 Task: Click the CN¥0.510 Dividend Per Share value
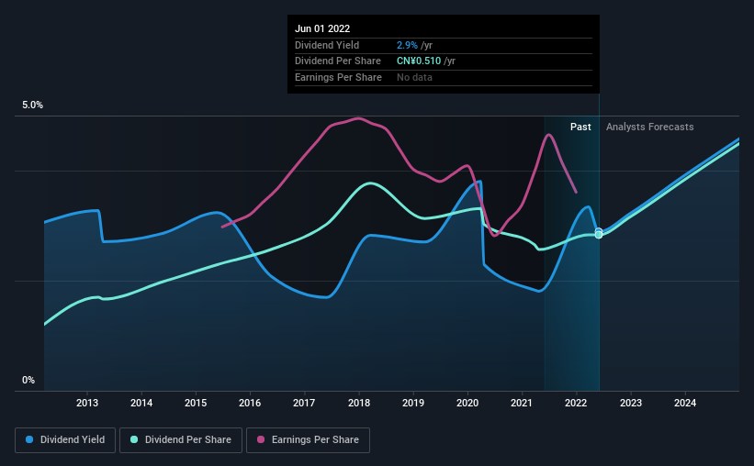click(x=419, y=61)
